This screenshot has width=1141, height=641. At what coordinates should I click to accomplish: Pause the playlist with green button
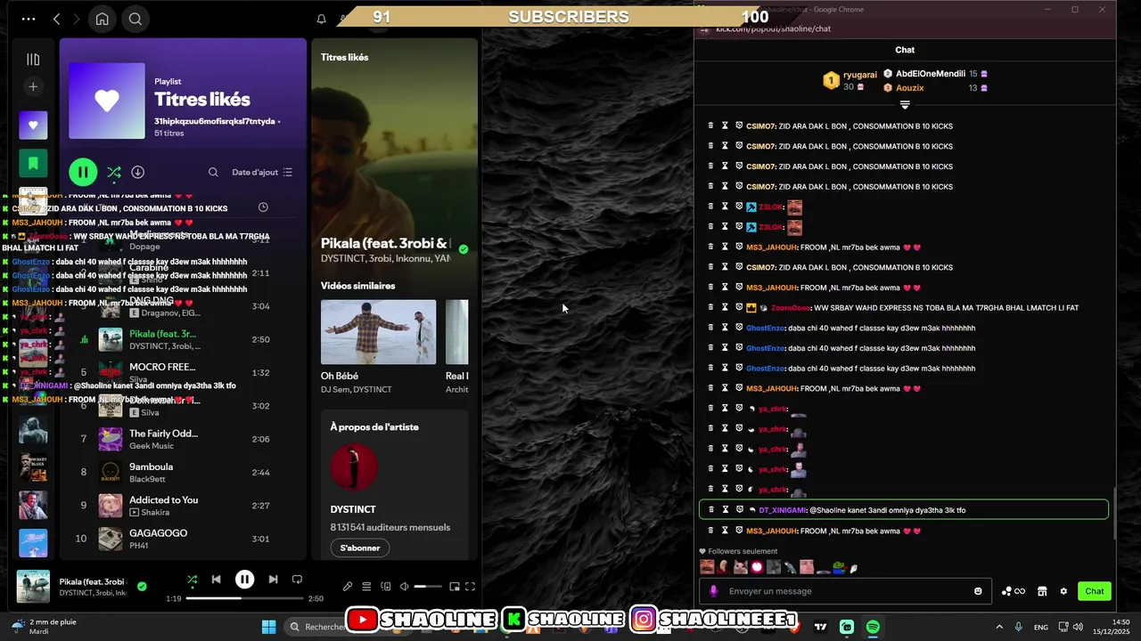[83, 172]
